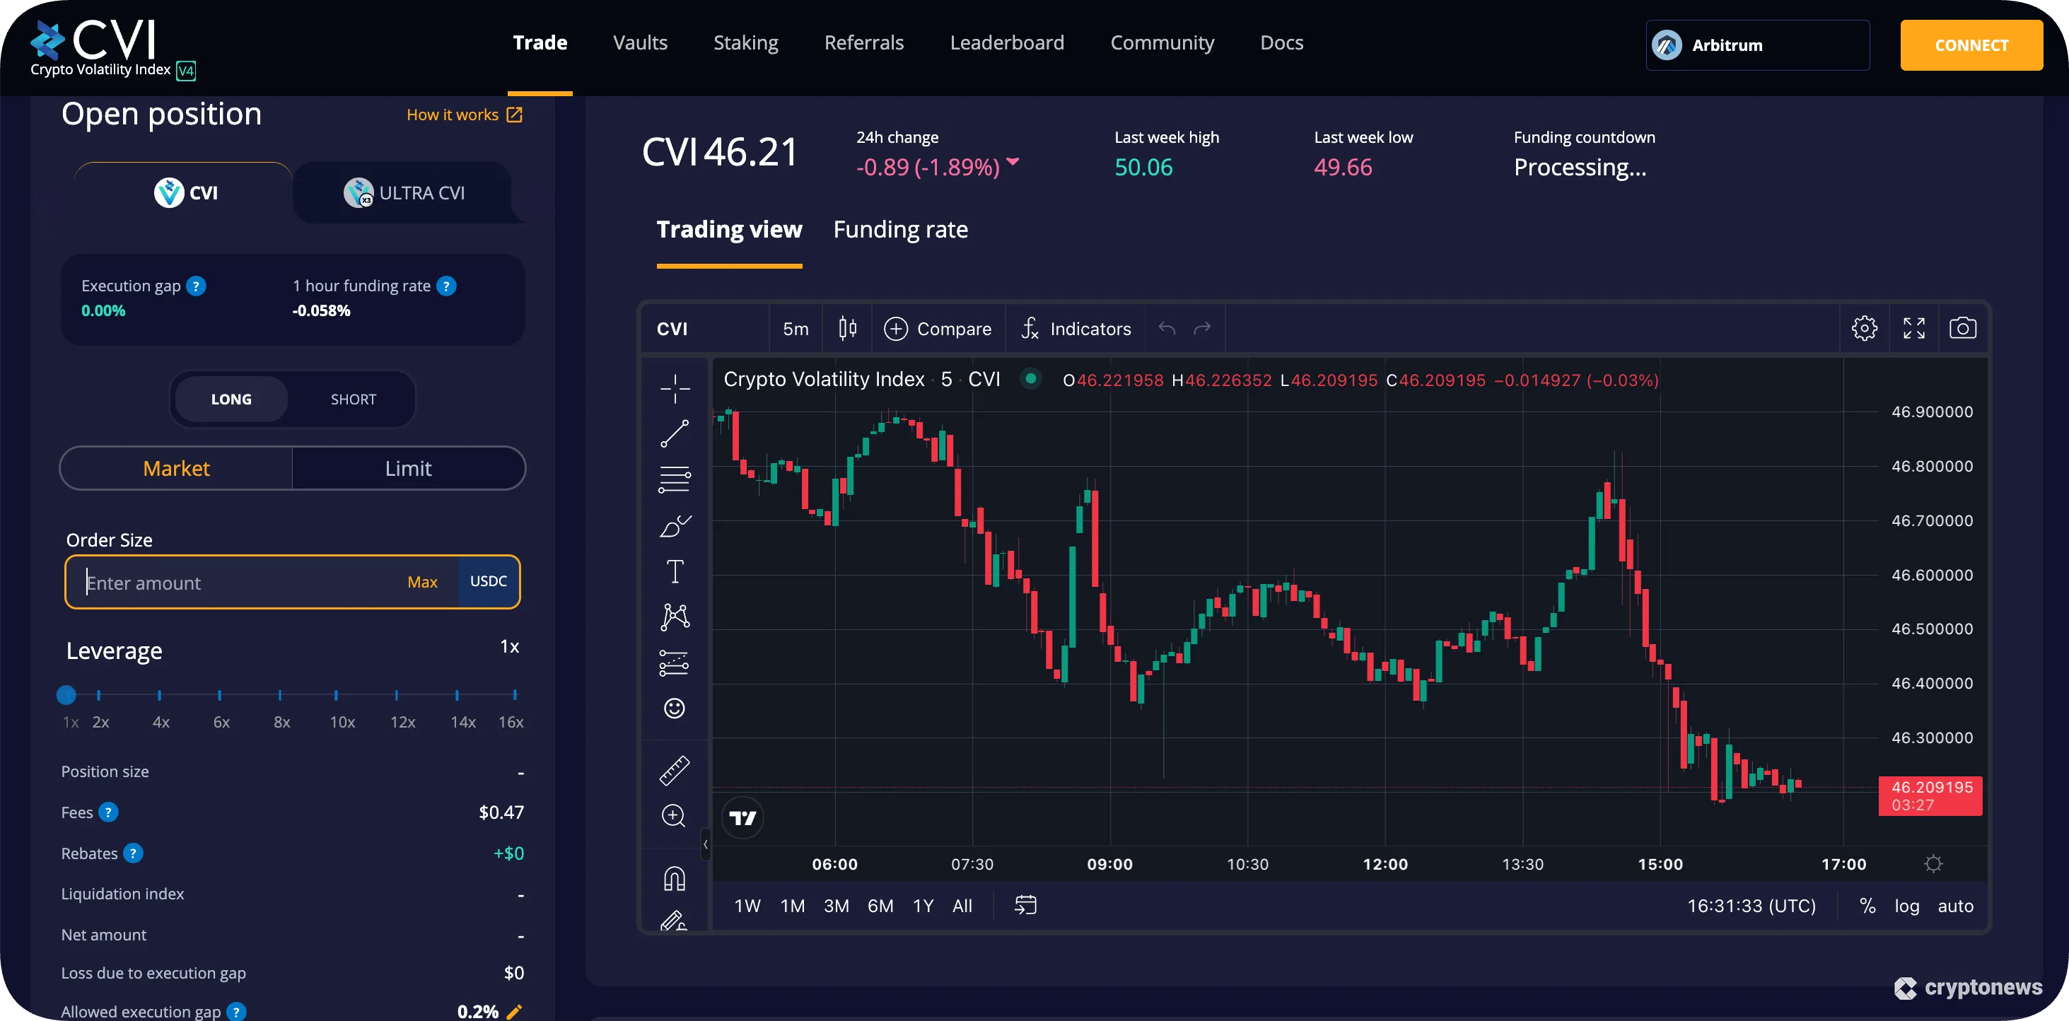The height and width of the screenshot is (1021, 2069).
Task: Take a chart snapshot with camera icon
Action: tap(1963, 328)
